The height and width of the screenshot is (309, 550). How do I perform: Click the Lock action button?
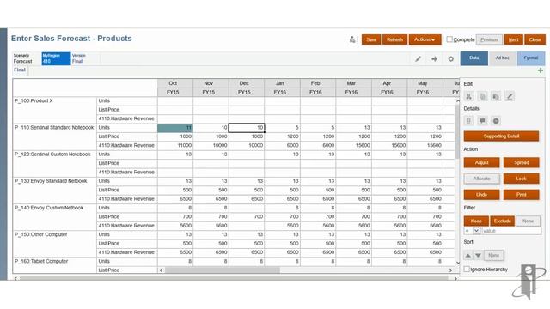pos(522,179)
